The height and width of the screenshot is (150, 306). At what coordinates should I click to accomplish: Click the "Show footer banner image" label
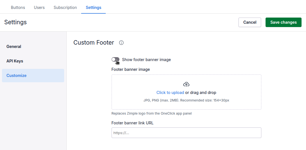146,60
